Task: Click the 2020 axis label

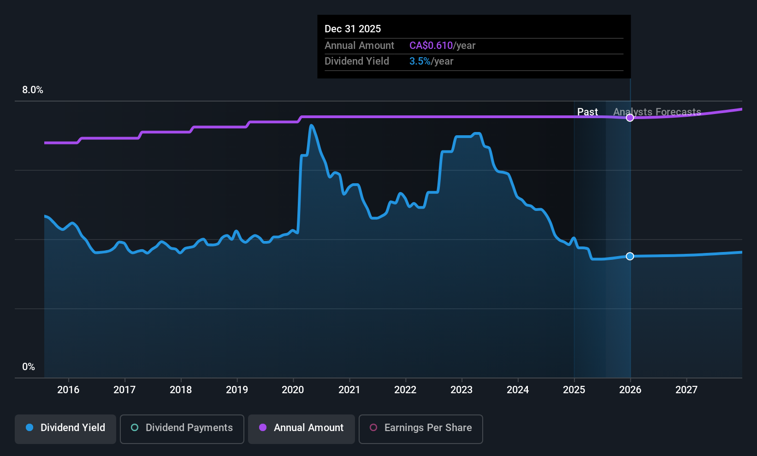Action: pos(293,390)
